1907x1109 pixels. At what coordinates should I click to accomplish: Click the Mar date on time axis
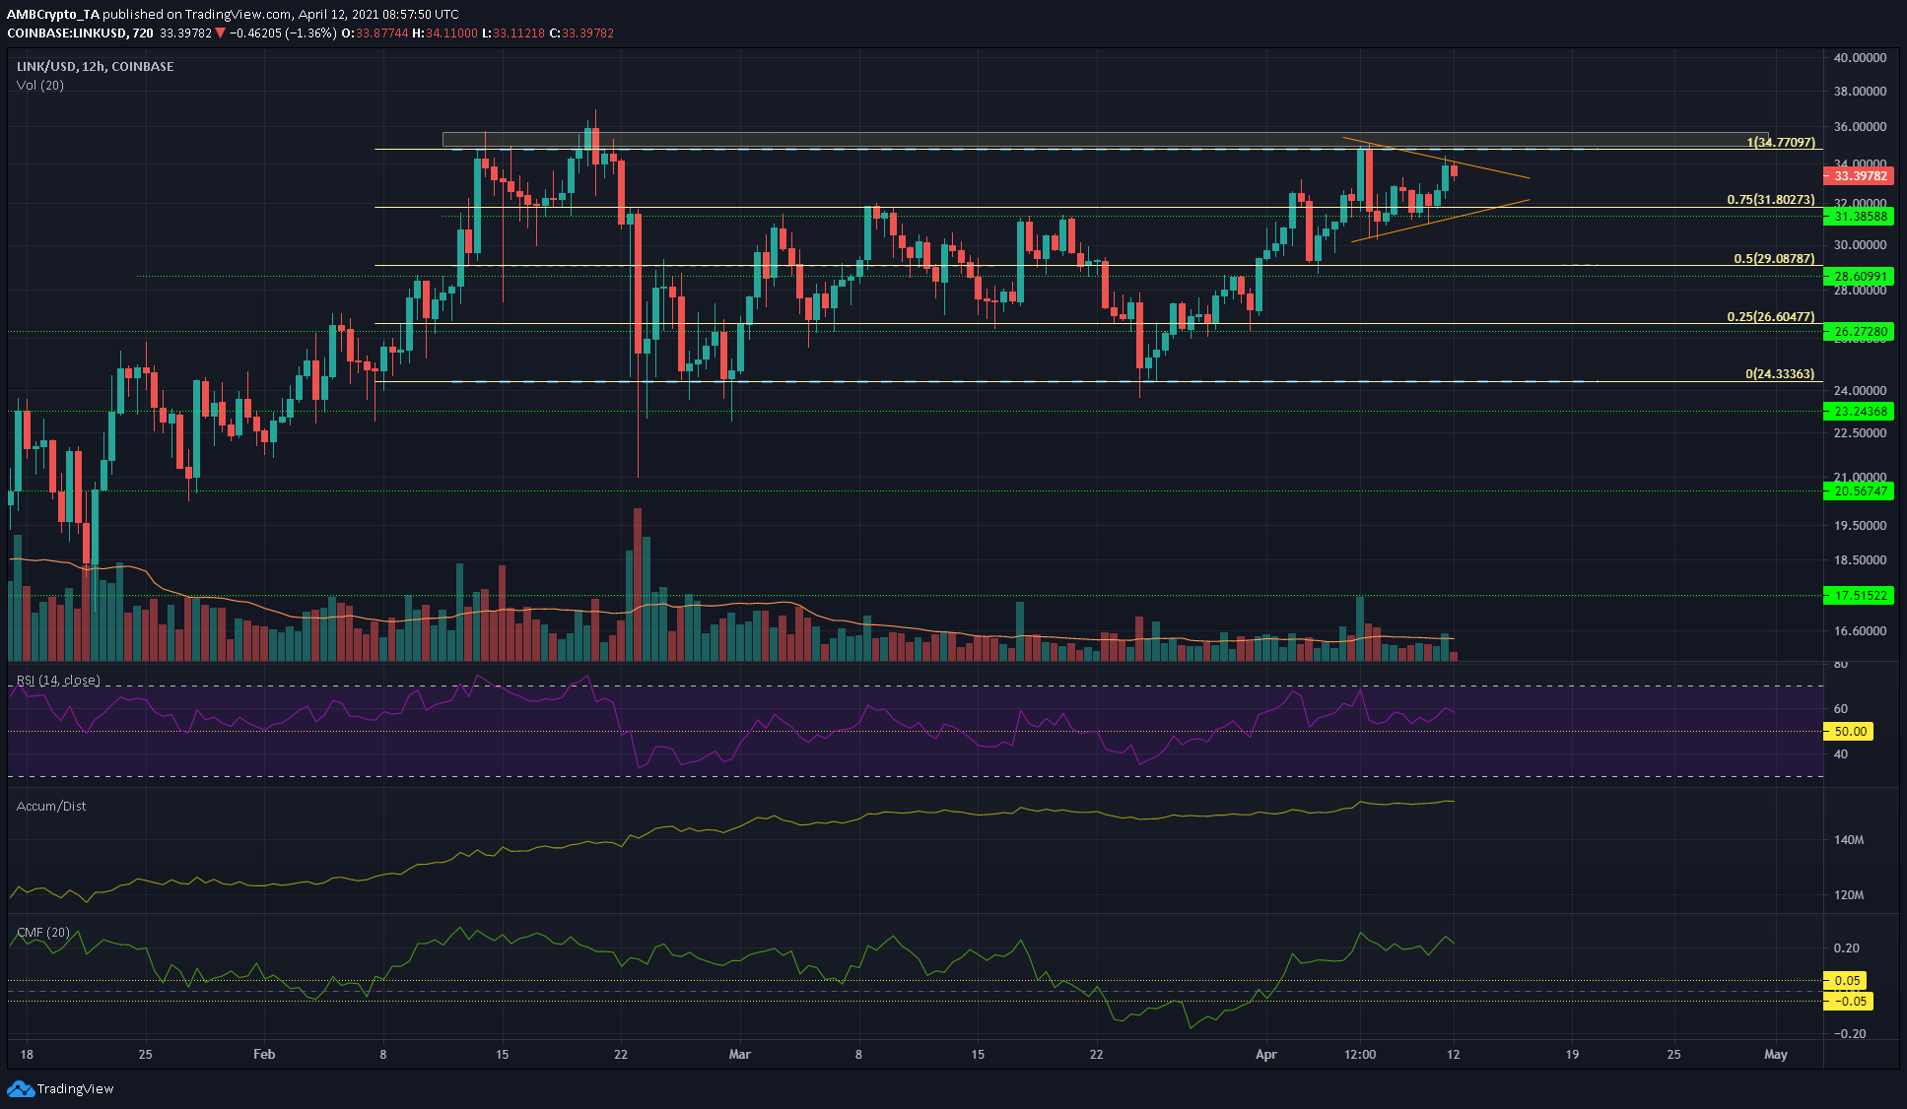tap(739, 1054)
